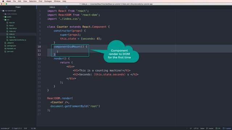Open the Window menu
The height and width of the screenshot is (130, 232).
point(57,1)
